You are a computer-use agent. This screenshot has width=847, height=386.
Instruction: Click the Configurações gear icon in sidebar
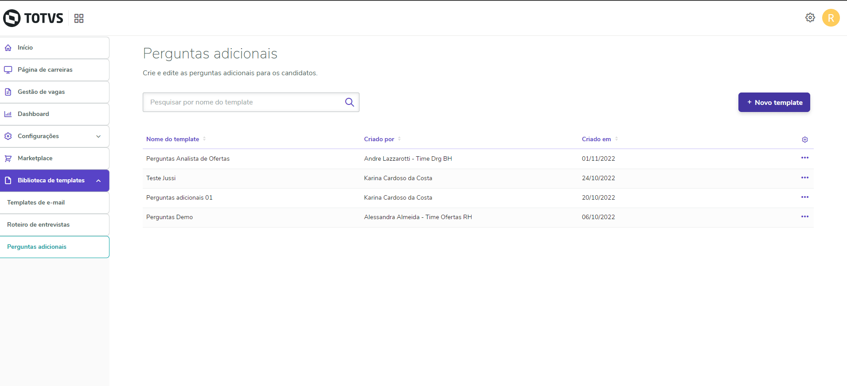(x=8, y=136)
